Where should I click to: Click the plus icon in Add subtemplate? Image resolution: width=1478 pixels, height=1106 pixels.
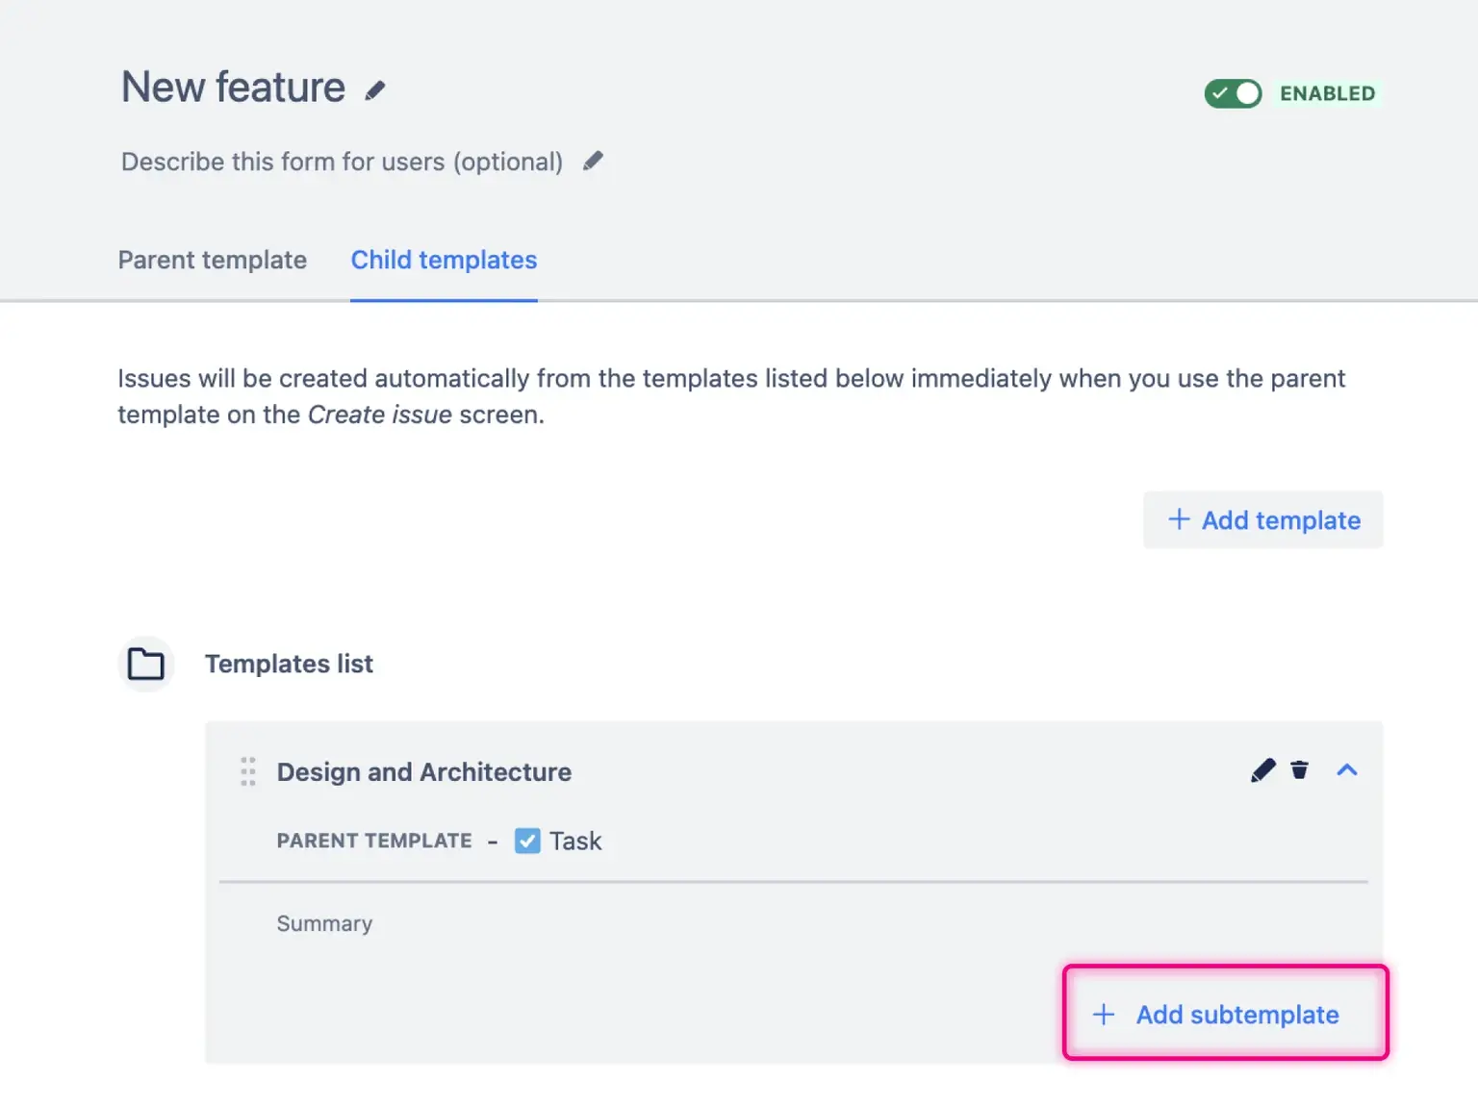[1104, 1015]
